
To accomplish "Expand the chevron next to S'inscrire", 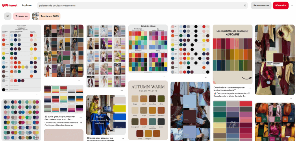I will click(292, 6).
